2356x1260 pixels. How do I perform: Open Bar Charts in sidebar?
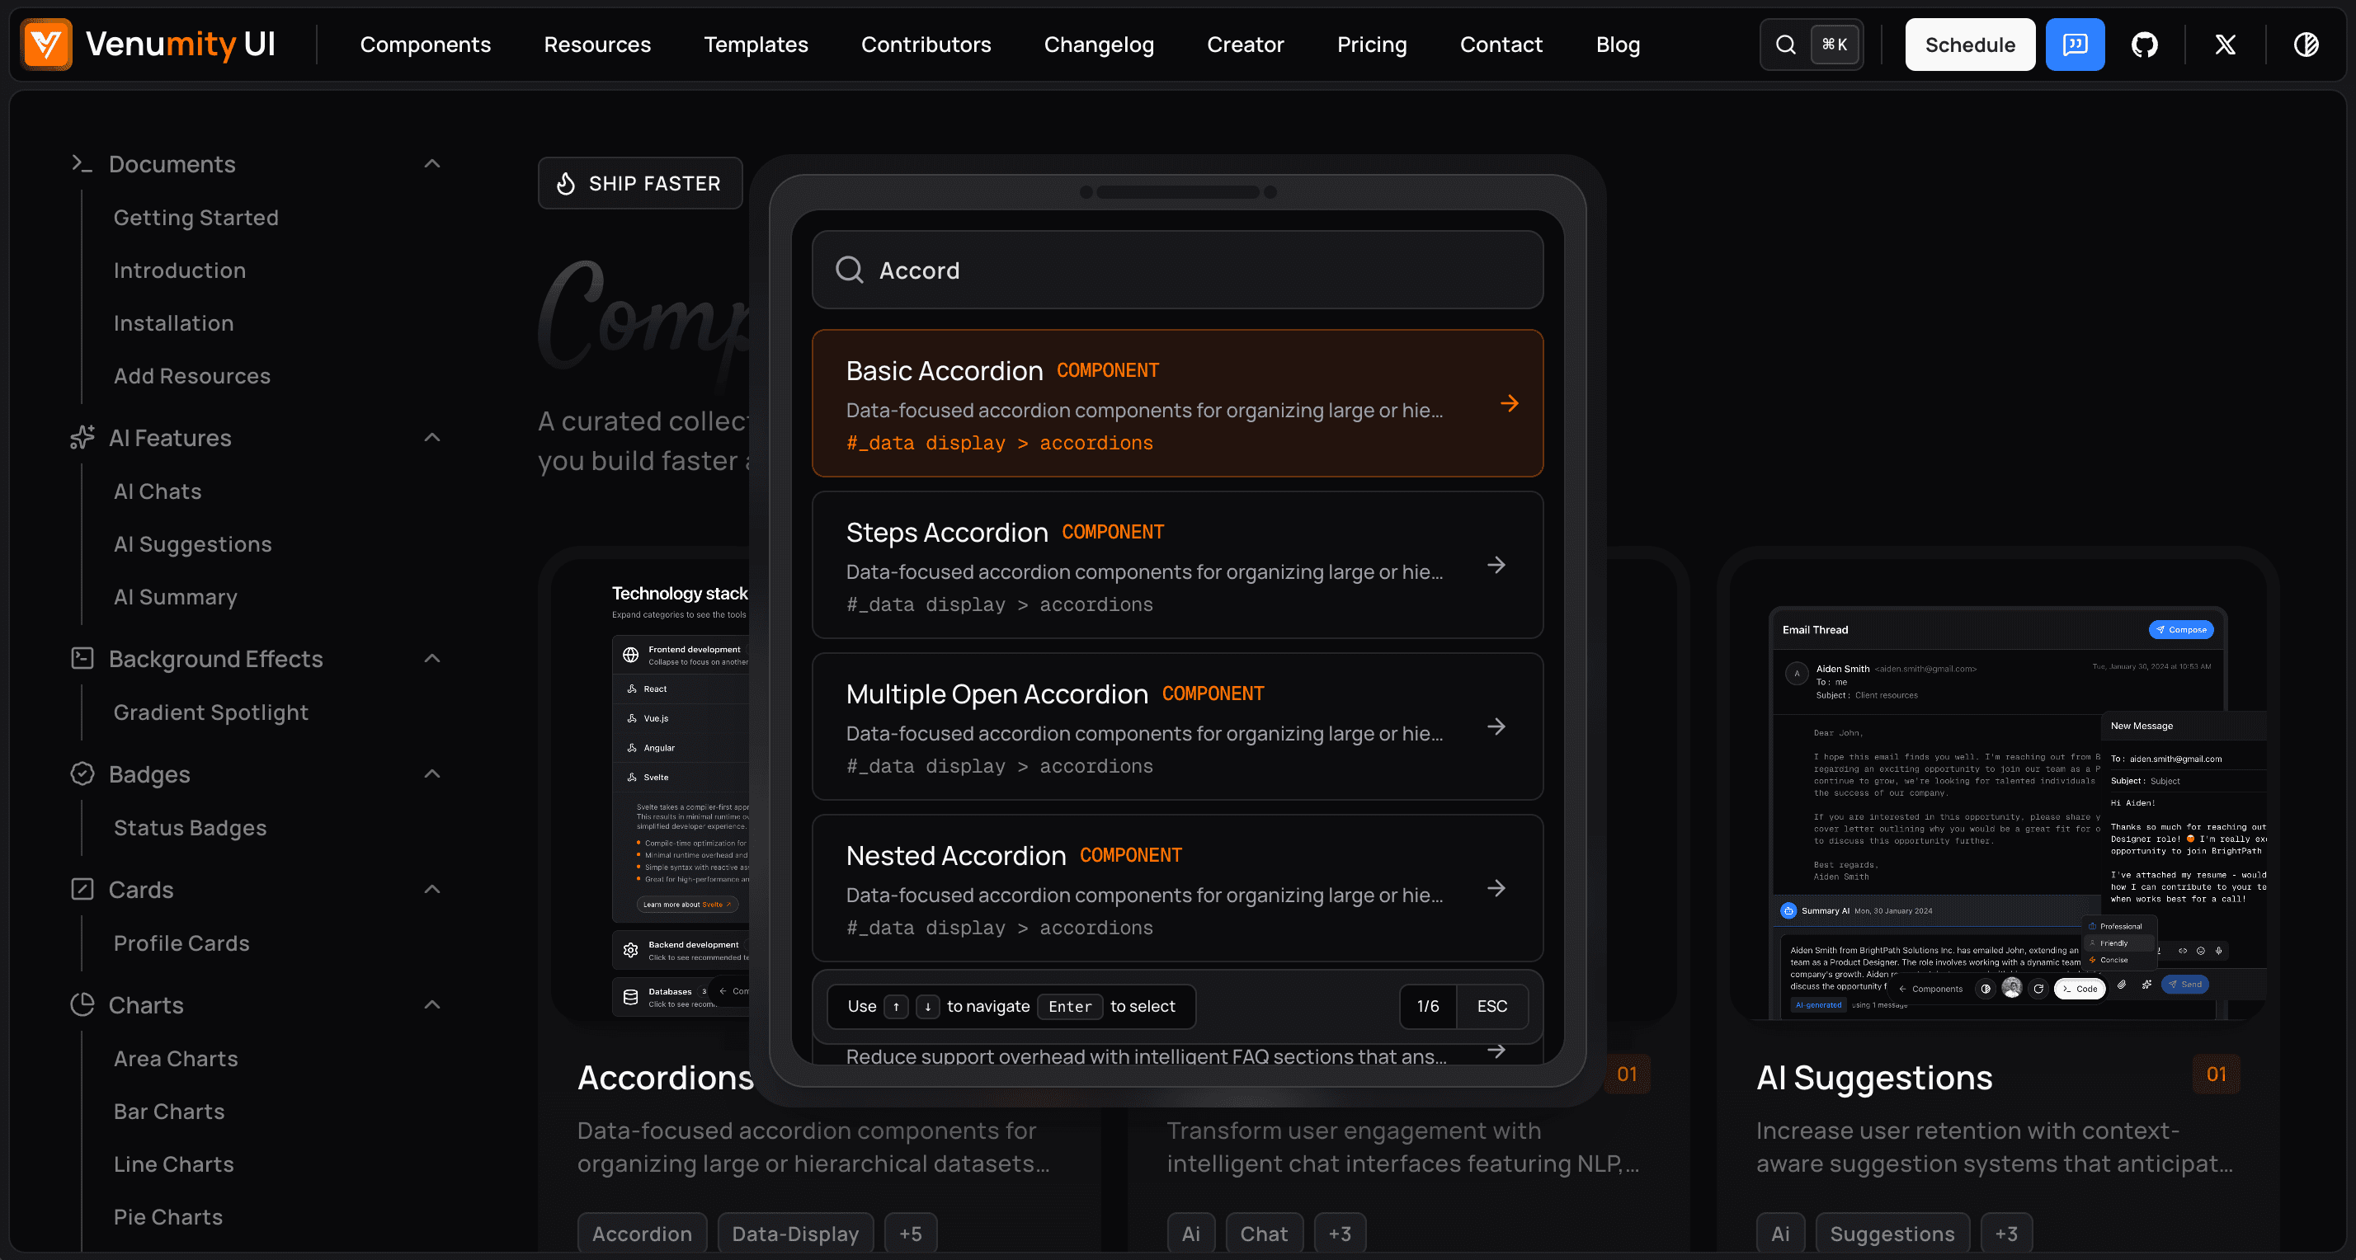169,1112
